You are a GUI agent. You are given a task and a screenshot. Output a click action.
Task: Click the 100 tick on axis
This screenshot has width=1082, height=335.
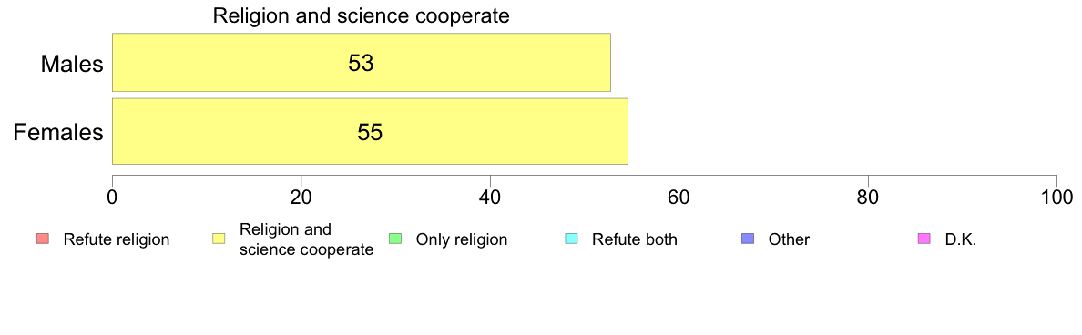[x=1056, y=197]
